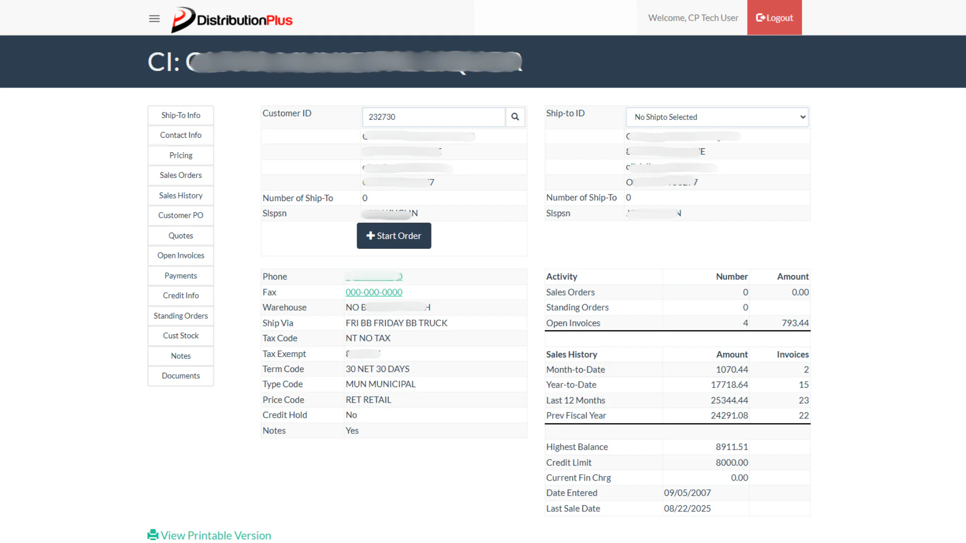
Task: Click the printer icon for printable version
Action: tap(153, 535)
